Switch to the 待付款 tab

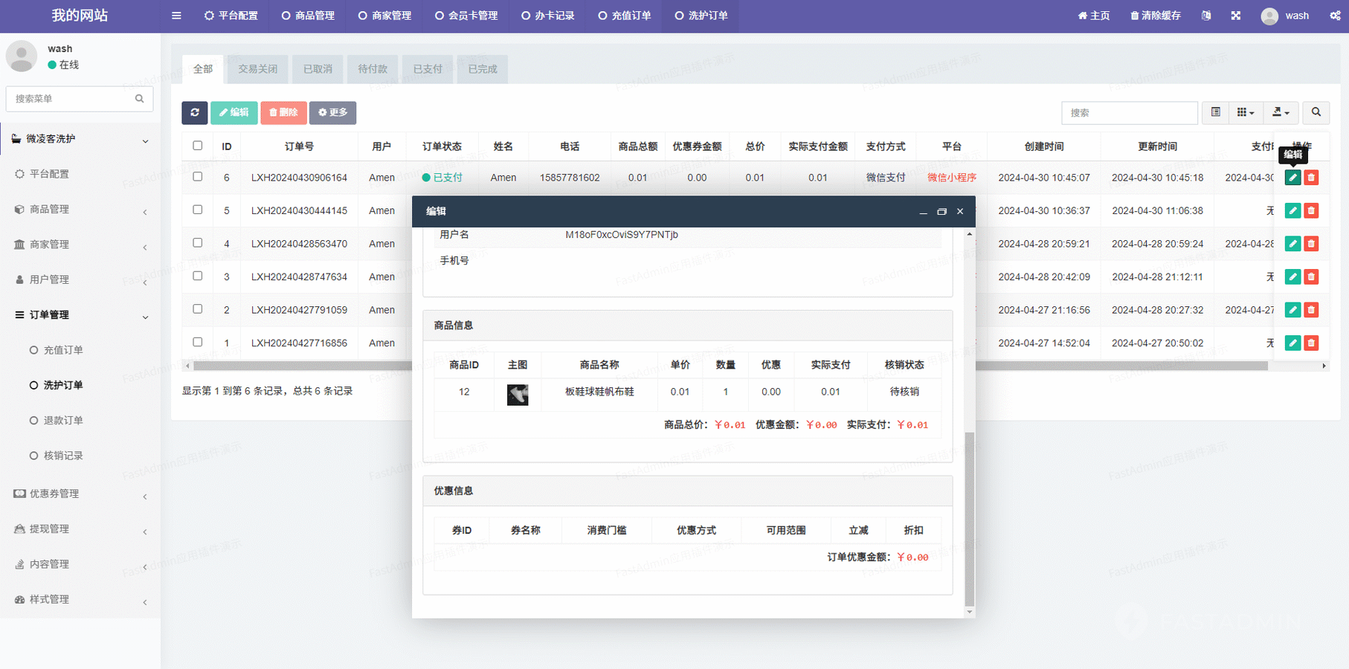click(373, 69)
